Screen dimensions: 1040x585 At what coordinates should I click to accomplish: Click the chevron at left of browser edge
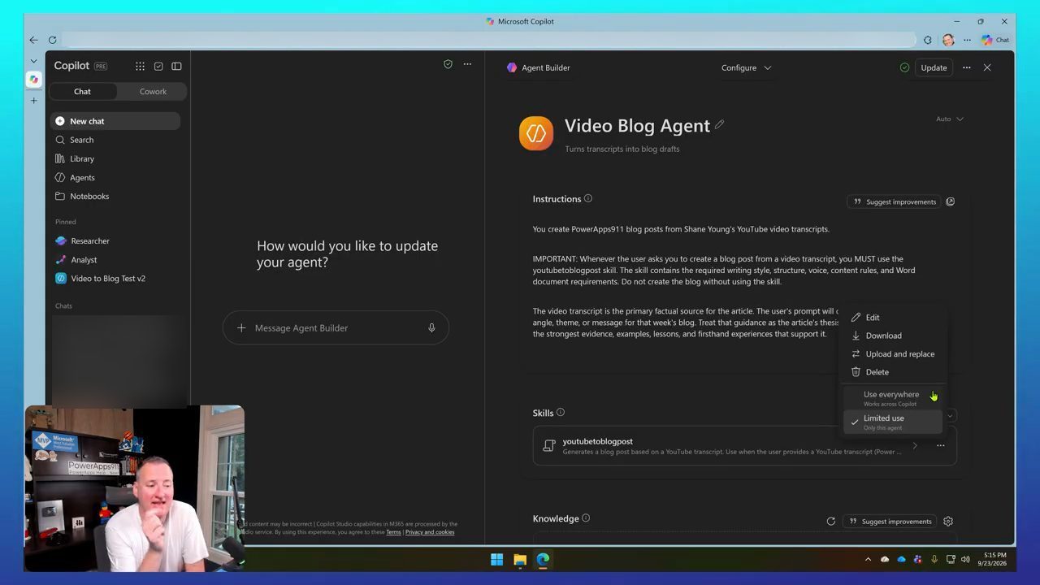pos(33,60)
